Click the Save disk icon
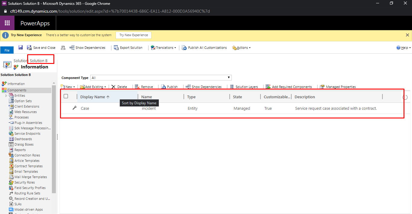Viewport: 412px width, 214px height. coord(21,47)
